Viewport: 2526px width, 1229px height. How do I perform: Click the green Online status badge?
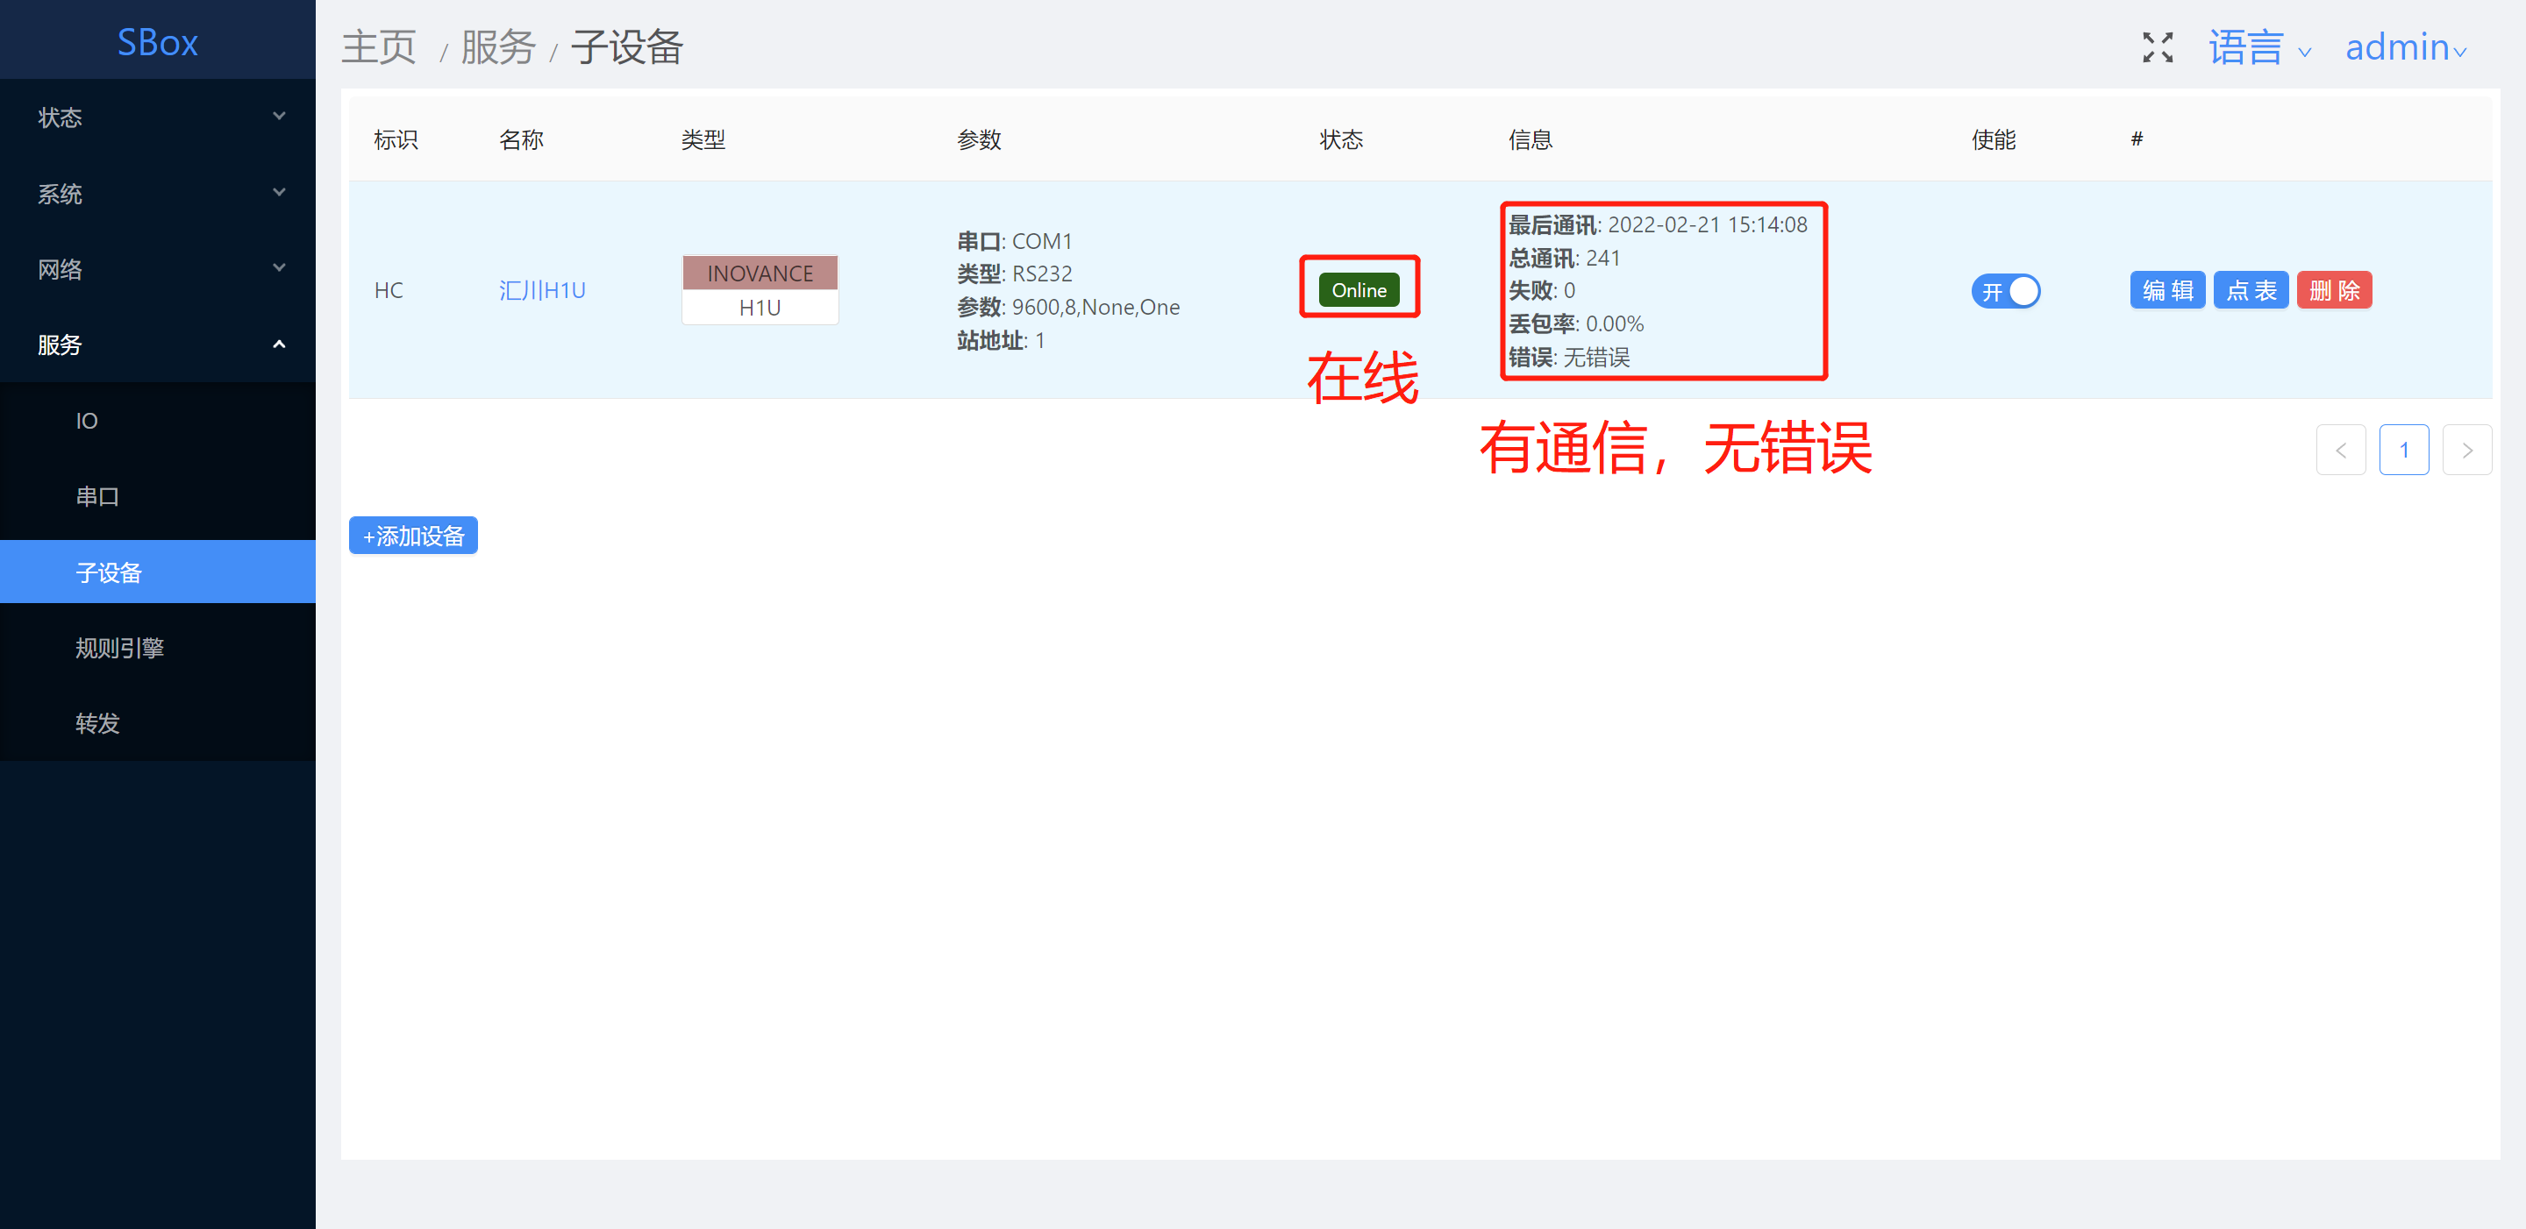click(1358, 290)
